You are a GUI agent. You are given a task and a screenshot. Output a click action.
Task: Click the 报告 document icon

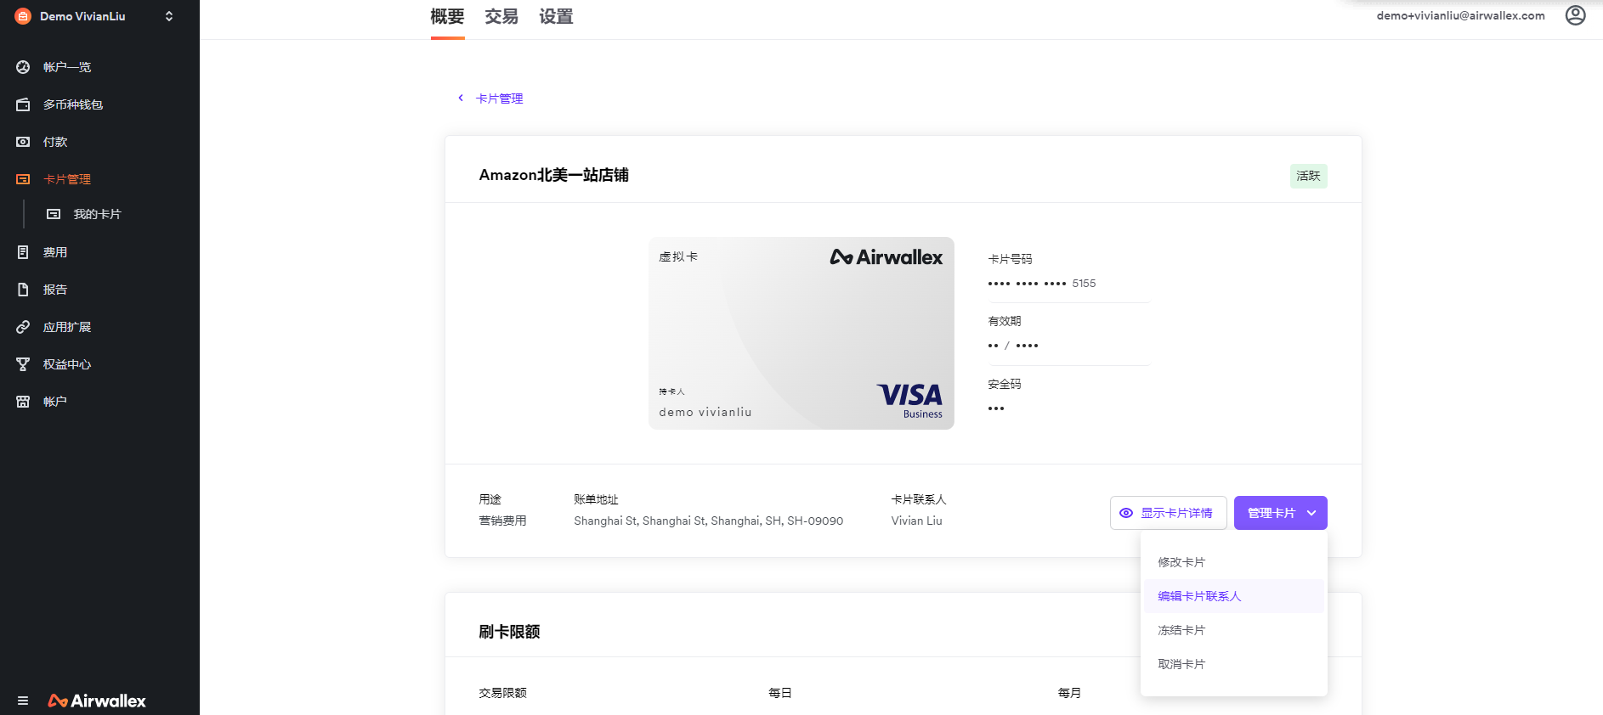[23, 290]
